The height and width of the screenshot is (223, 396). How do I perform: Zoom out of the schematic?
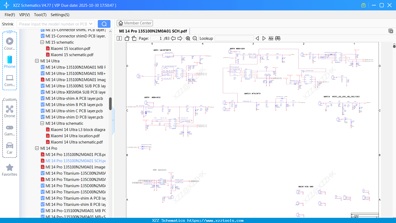coord(195,38)
